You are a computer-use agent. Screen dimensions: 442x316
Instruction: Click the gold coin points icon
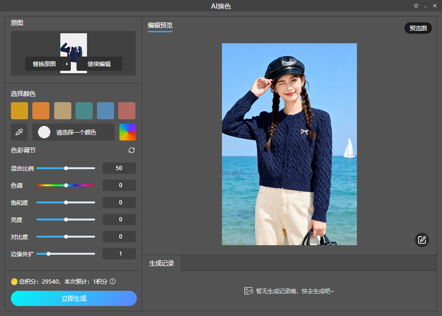tap(14, 282)
